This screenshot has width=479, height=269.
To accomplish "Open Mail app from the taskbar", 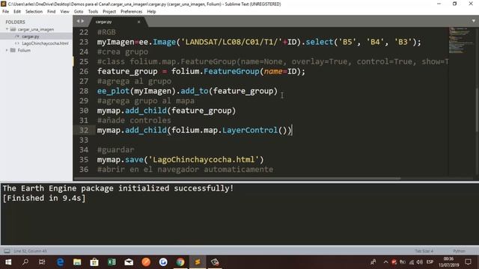I will [x=129, y=262].
